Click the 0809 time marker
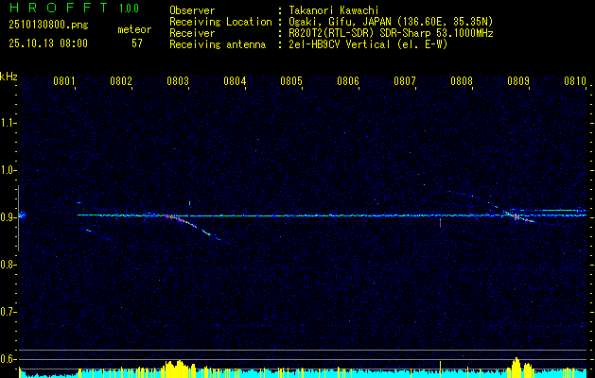The height and width of the screenshot is (378, 595). pyautogui.click(x=518, y=81)
